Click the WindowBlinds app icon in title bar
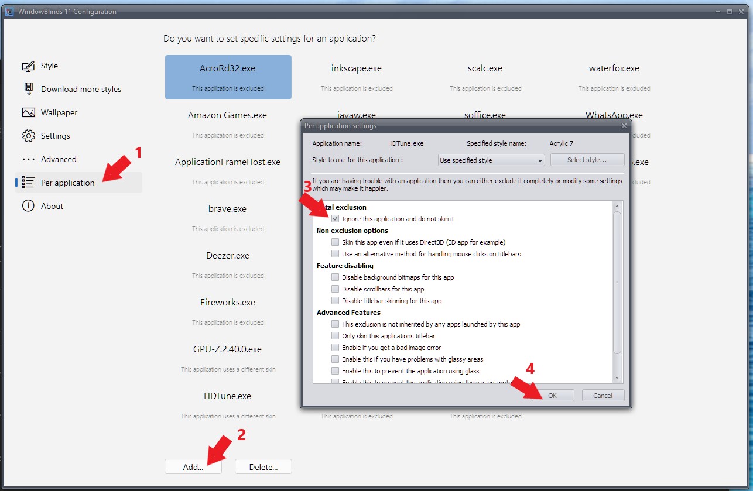This screenshot has height=491, width=753. tap(9, 12)
